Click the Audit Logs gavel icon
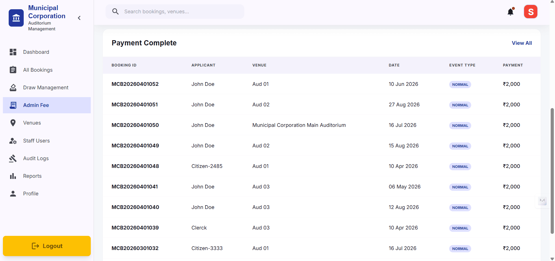The width and height of the screenshot is (555, 261). pos(13,158)
